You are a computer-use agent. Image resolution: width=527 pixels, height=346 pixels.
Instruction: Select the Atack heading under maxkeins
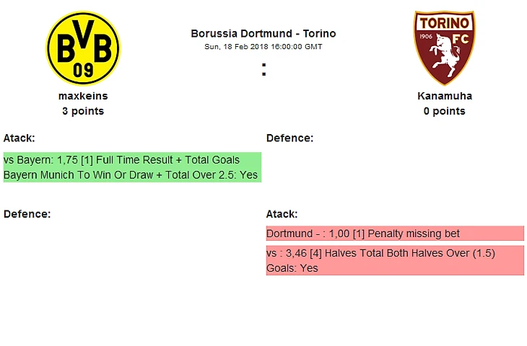19,138
